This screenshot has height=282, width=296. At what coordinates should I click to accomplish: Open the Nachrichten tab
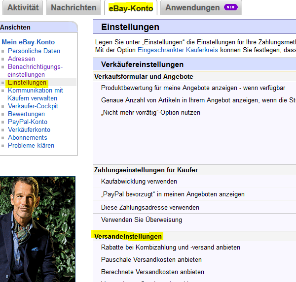(x=74, y=7)
